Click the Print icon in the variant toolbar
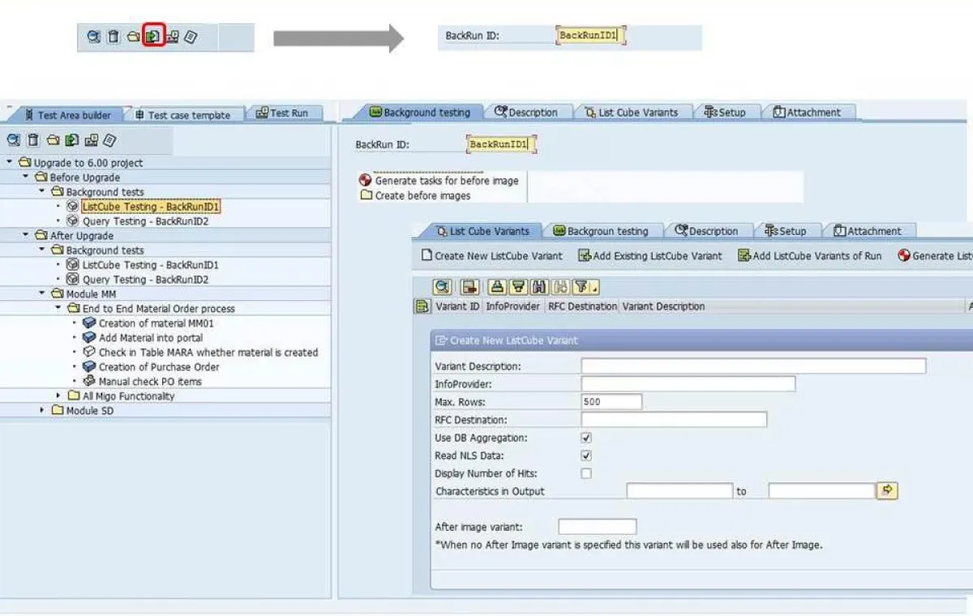 [x=498, y=286]
